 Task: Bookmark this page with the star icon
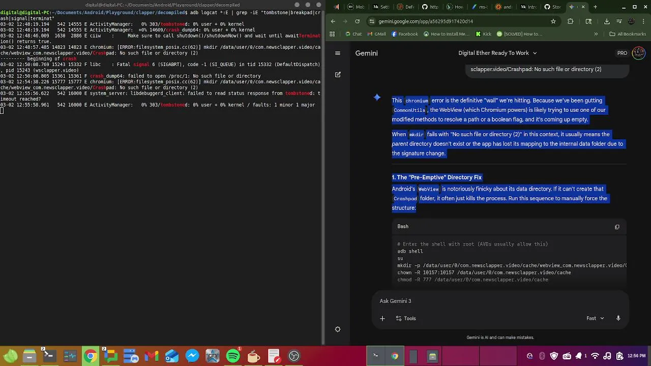click(x=553, y=21)
